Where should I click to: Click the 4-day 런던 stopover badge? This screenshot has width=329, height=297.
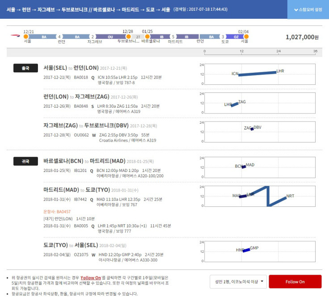pyautogui.click(x=59, y=37)
